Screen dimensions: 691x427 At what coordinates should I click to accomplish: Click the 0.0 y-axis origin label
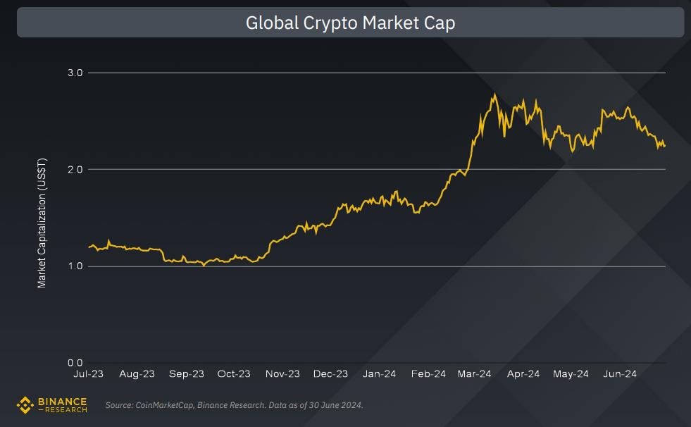point(74,363)
